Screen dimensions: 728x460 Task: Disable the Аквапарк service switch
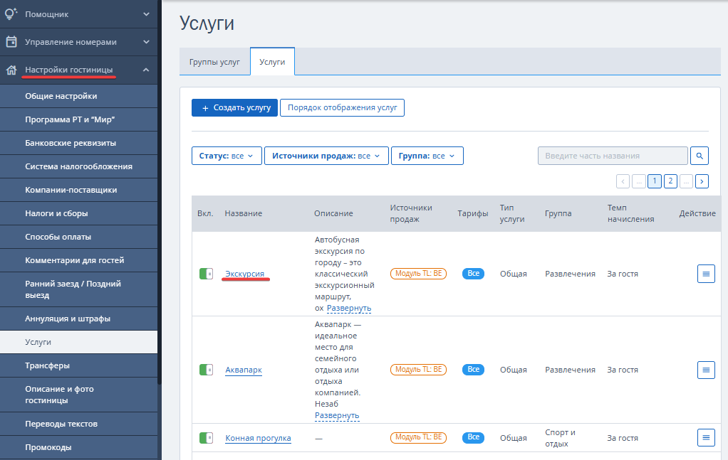pos(206,370)
